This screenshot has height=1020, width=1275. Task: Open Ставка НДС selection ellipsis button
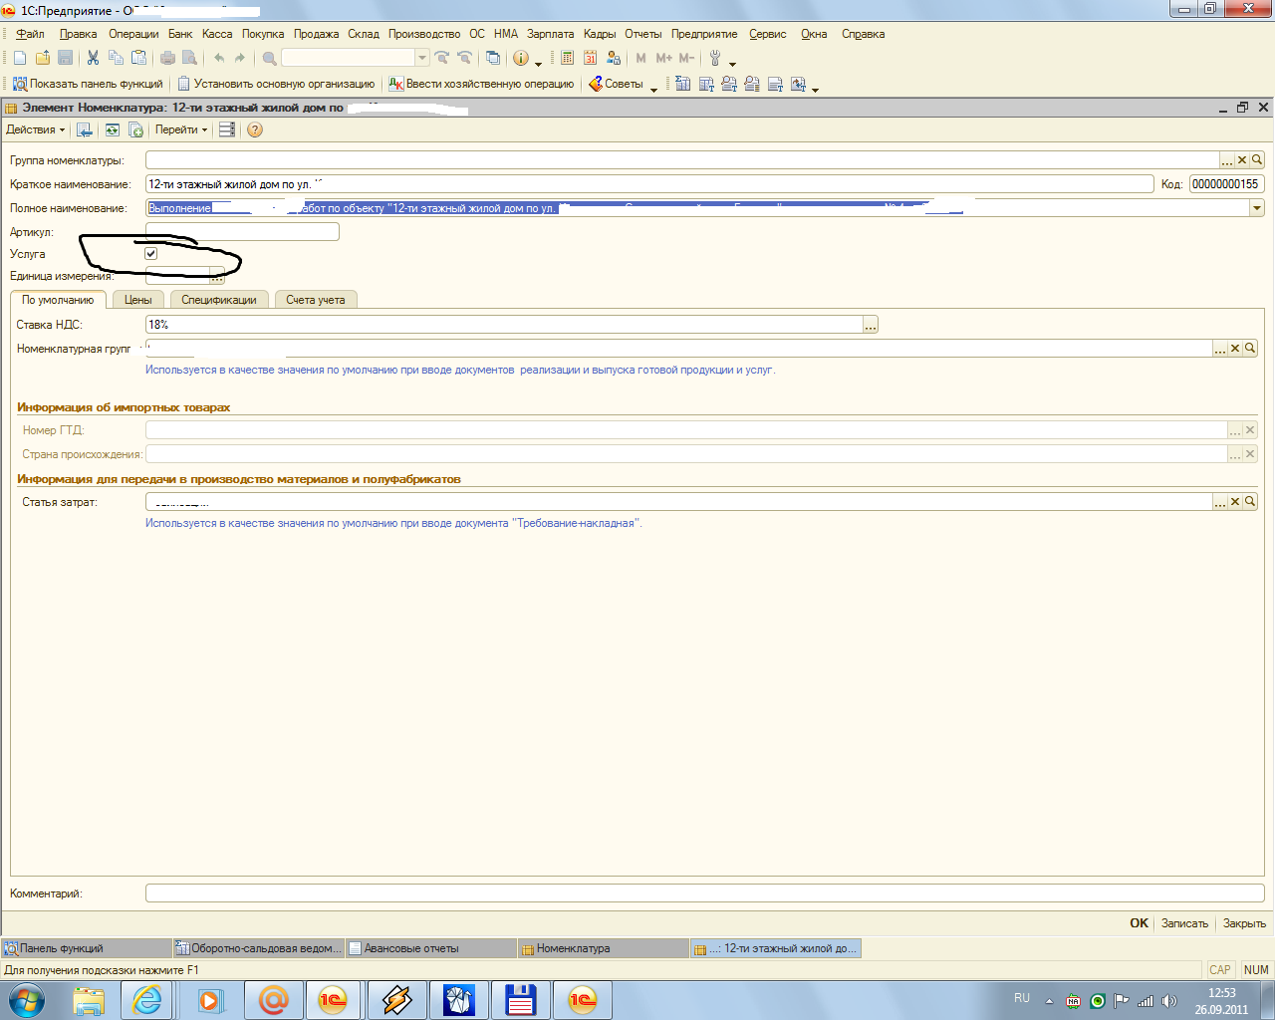[x=871, y=325]
